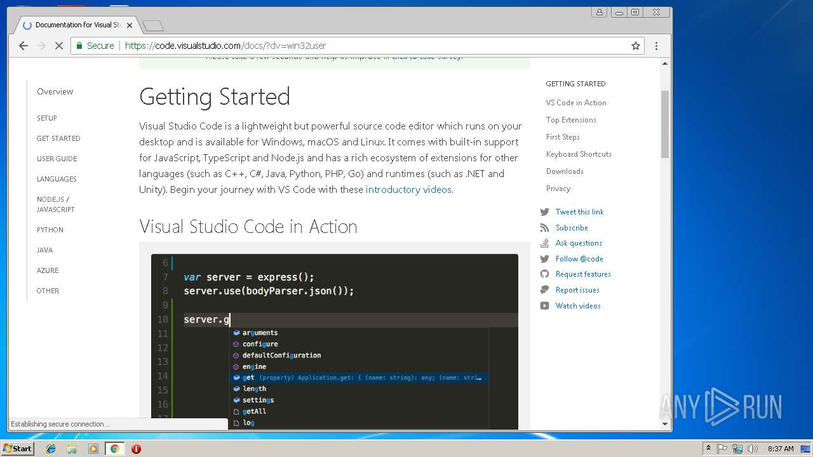Click the comments icon next to Report issues
813x457 pixels.
[x=544, y=290]
